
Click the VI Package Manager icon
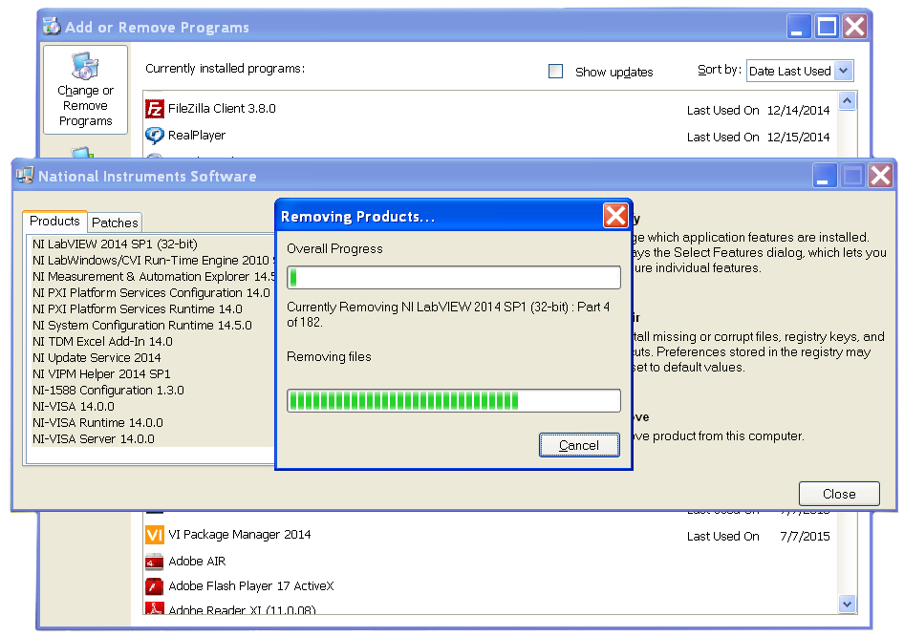coord(155,535)
